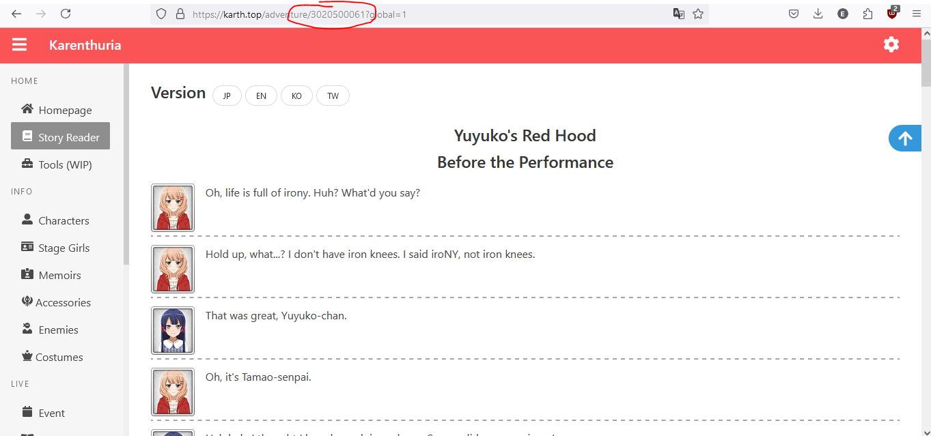The height and width of the screenshot is (436, 931).
Task: Bookmark this page with the star icon
Action: point(698,14)
